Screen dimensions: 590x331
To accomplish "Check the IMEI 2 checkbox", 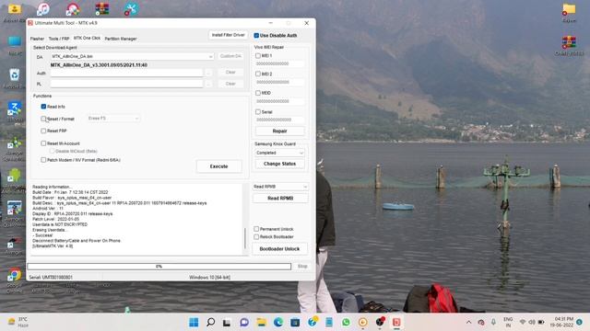I will (258, 74).
